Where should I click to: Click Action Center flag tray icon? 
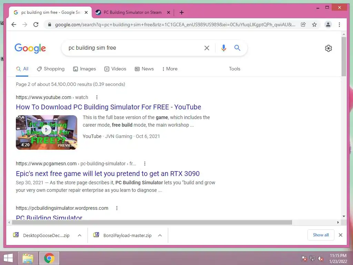click(304, 258)
